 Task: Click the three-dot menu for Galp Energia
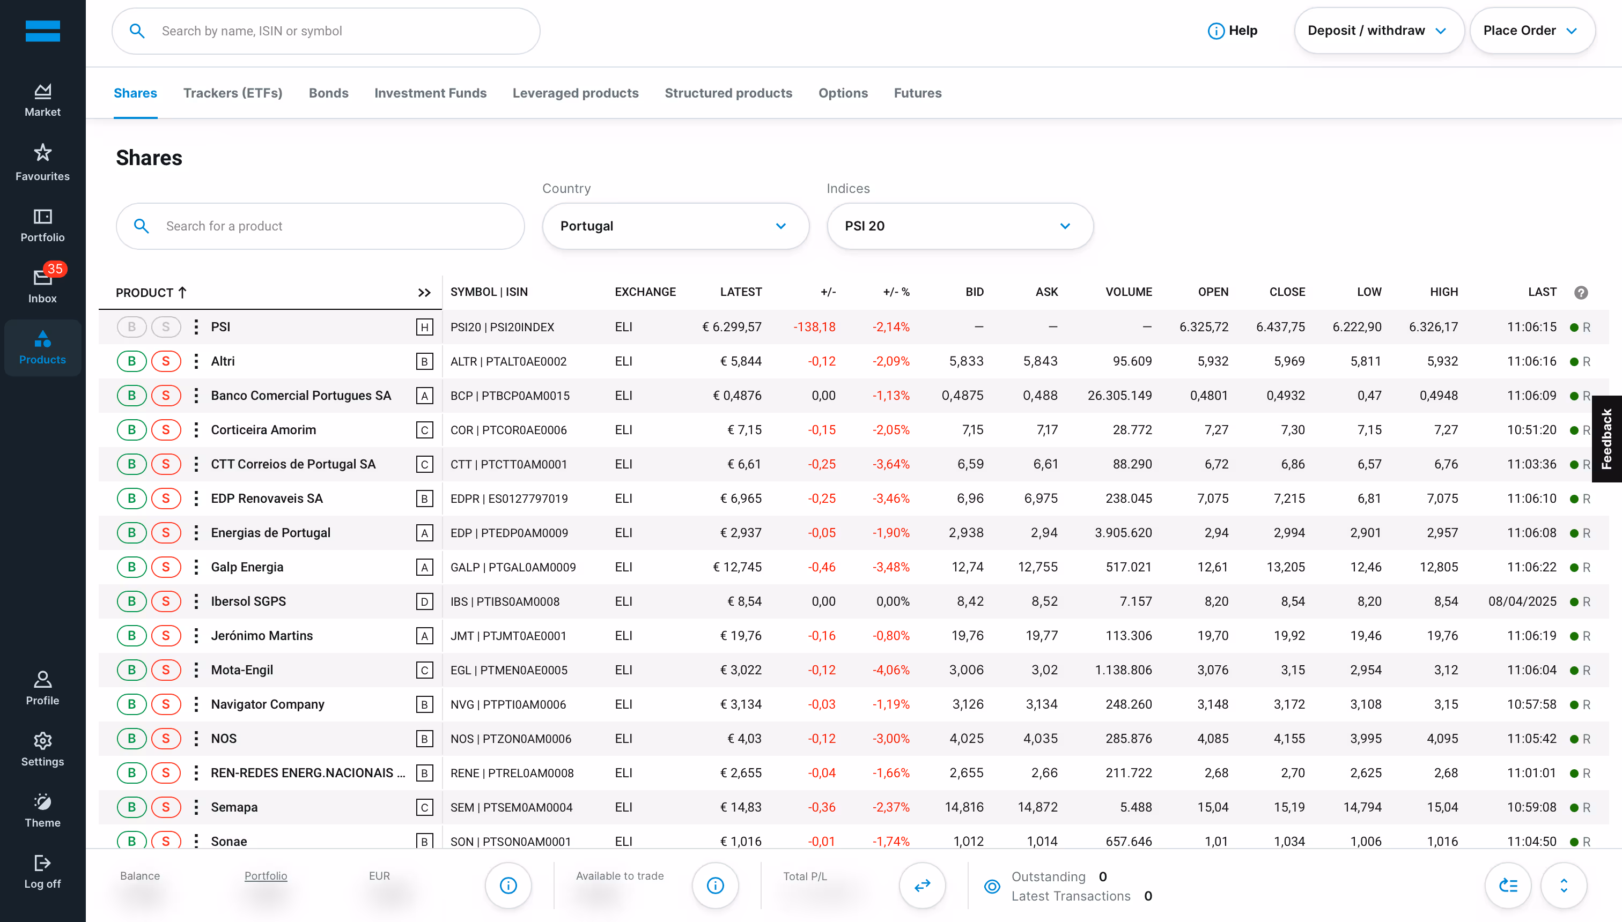[196, 567]
